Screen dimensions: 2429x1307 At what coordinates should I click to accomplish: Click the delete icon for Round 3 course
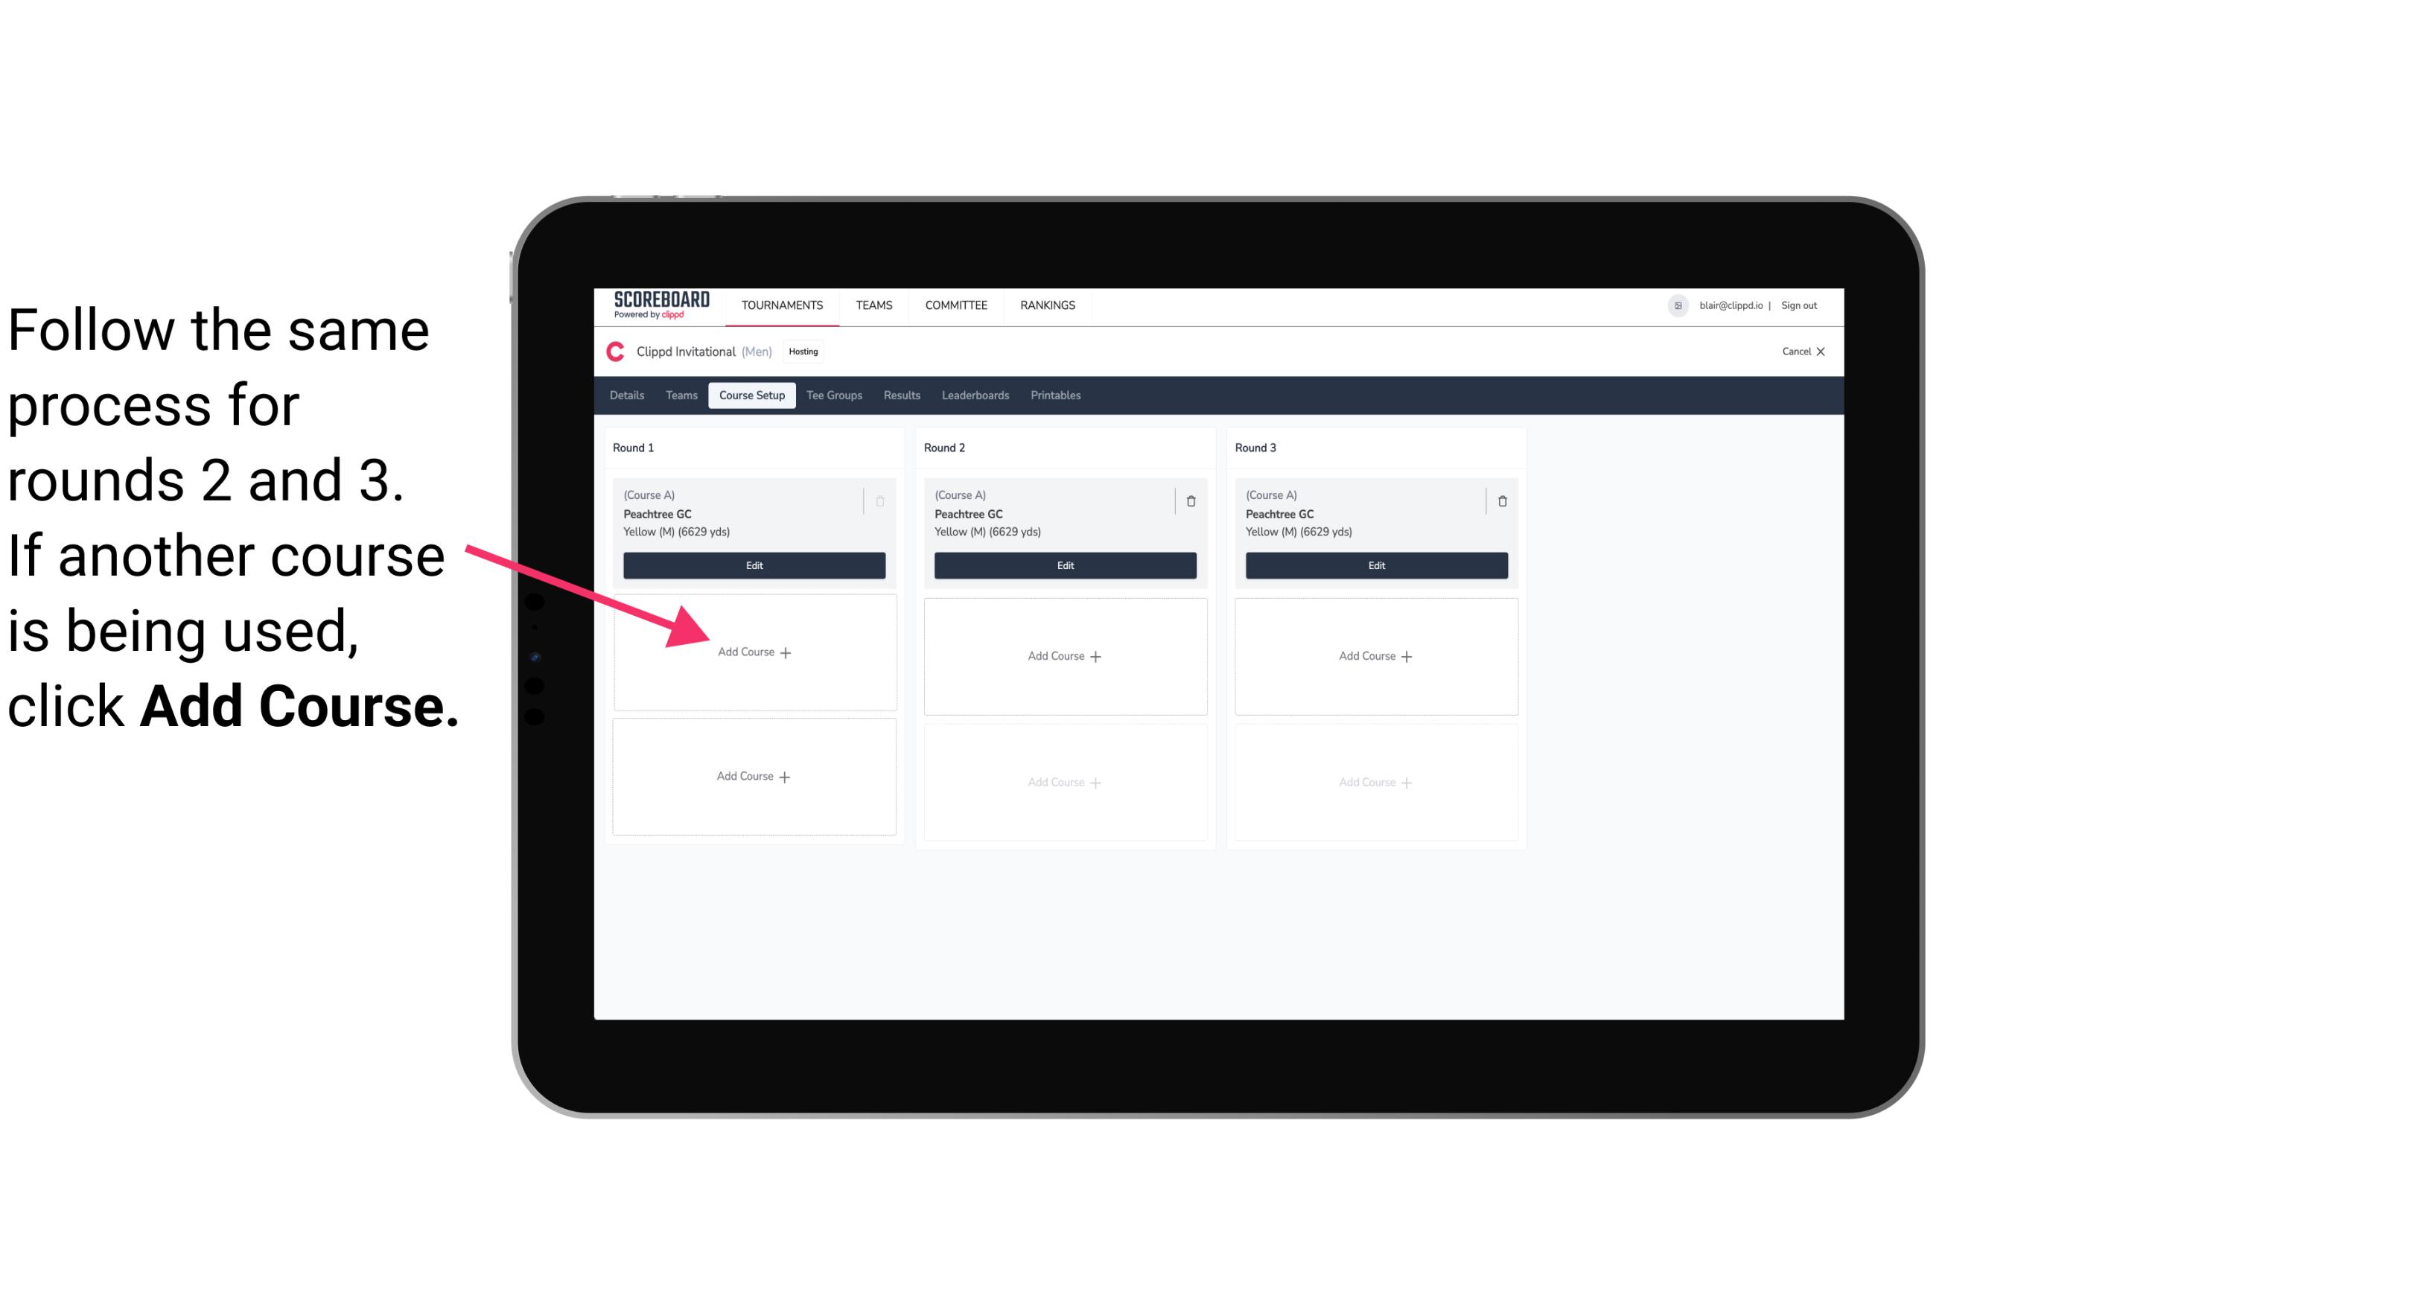pyautogui.click(x=1497, y=500)
